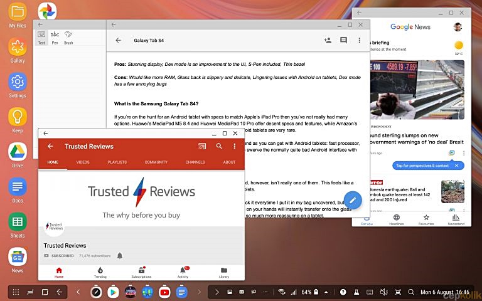Screen dimensions: 482x301
Task: Open the Newsstand tab in Google News
Action: (456, 219)
